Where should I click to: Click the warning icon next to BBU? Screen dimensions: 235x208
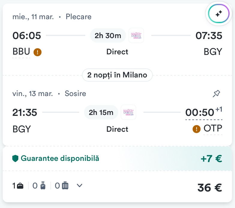click(38, 52)
